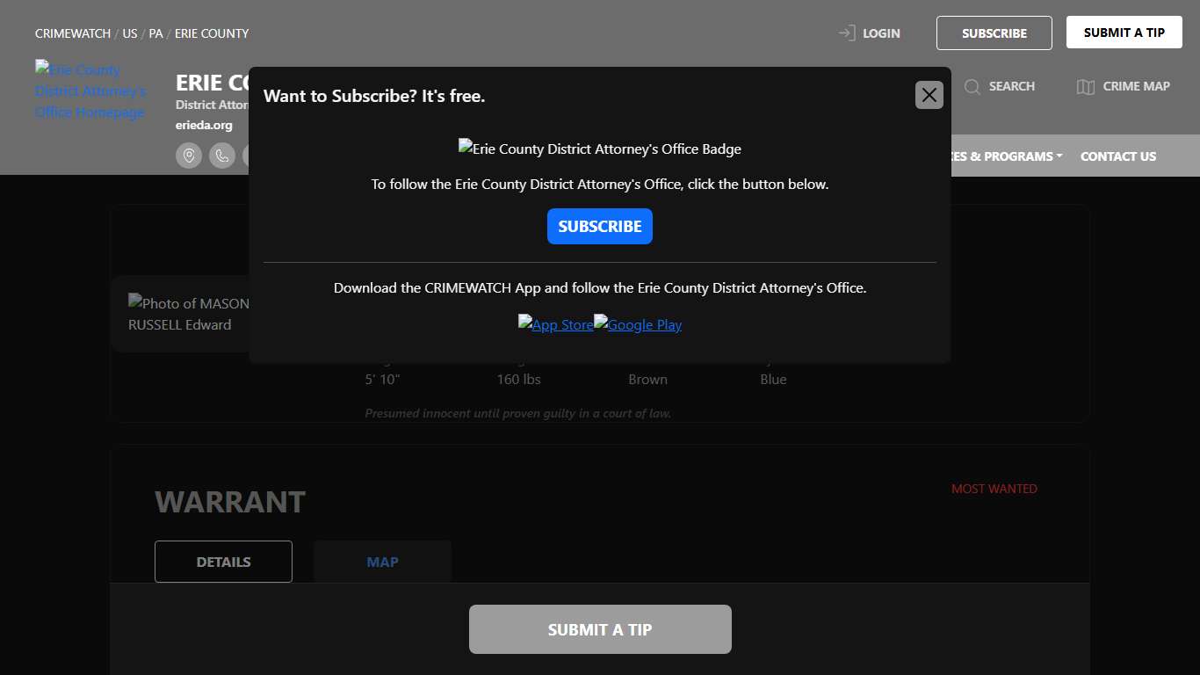Click the Submit a Tip button at bottom
The height and width of the screenshot is (675, 1200).
(x=600, y=629)
